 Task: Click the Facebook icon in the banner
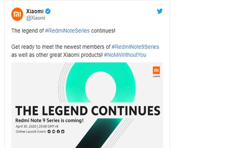(58, 132)
